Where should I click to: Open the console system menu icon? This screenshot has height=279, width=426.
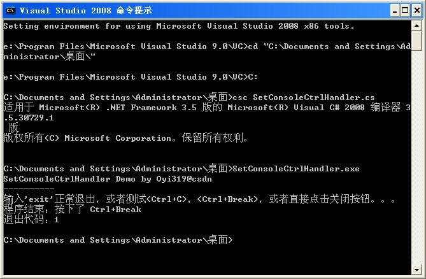tap(10, 10)
